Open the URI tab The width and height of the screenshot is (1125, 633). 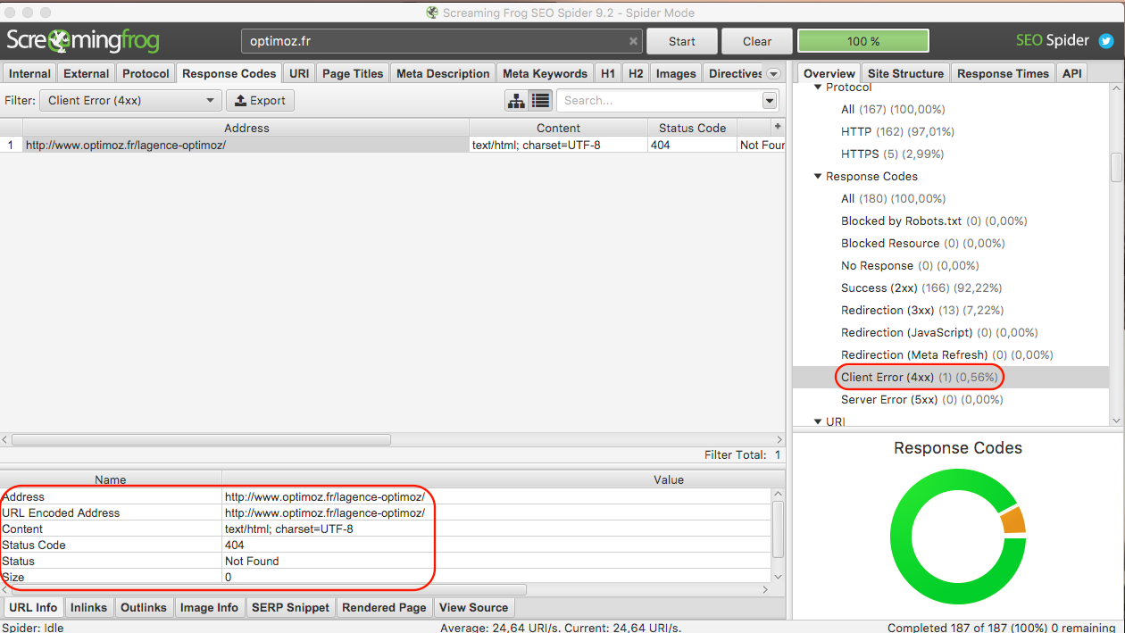299,74
